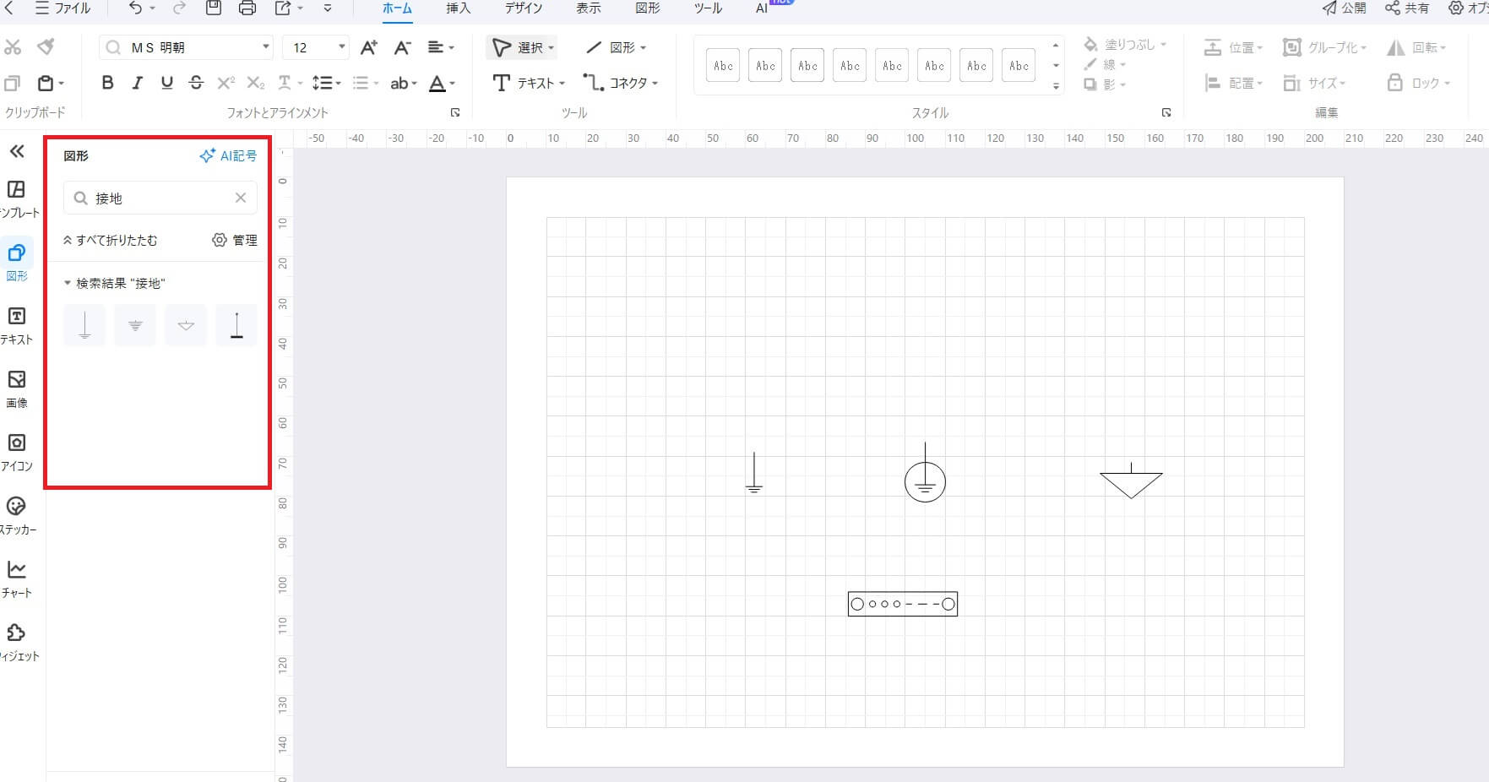Click the 管理 gear button
The height and width of the screenshot is (782, 1489).
(235, 240)
